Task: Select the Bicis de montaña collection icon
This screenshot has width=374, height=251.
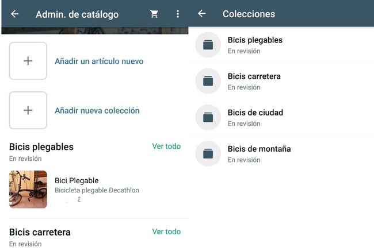Action: pyautogui.click(x=208, y=153)
